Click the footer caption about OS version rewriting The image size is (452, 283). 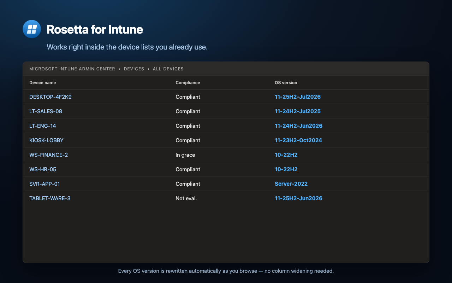(x=226, y=271)
